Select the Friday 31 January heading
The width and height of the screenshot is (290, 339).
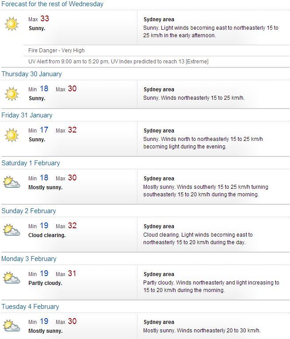click(27, 115)
